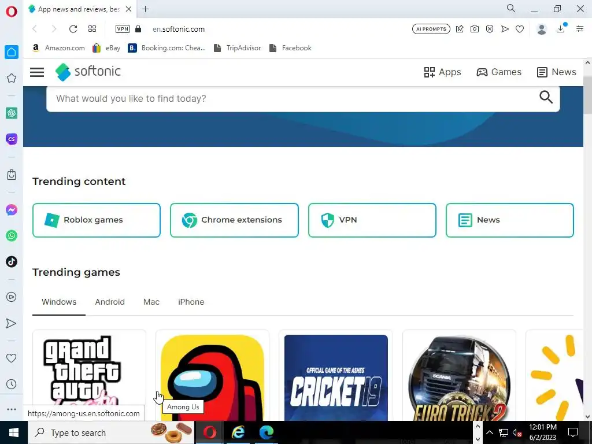This screenshot has height=444, width=592.
Task: Open the Opera main menu logo
Action: tap(12, 12)
